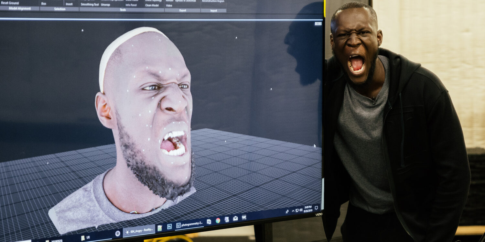Click the network icon in system tray

click(297, 210)
